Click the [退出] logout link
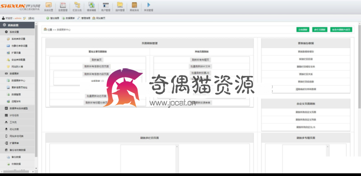The width and height of the screenshot is (361, 176). coord(31,18)
